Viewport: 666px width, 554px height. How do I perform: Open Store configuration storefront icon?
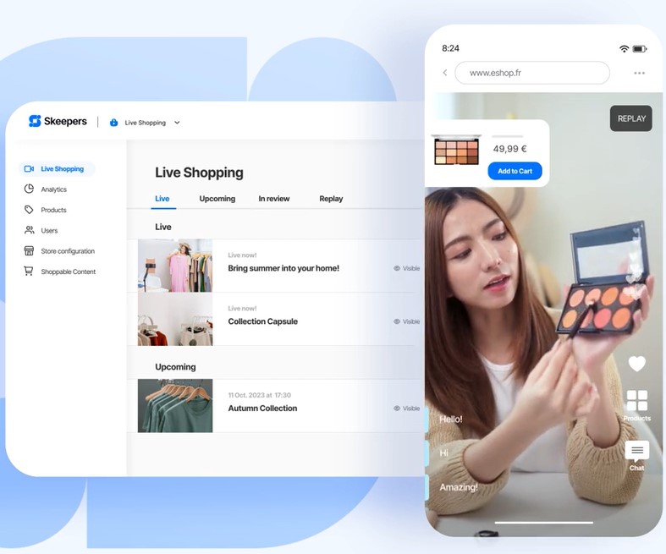pos(30,251)
